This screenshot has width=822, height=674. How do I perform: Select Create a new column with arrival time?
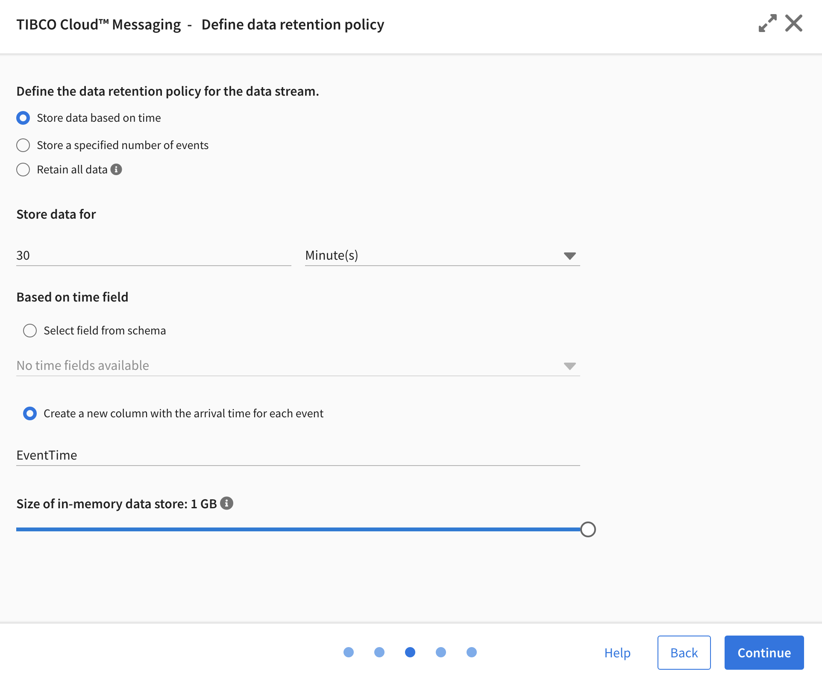tap(30, 413)
